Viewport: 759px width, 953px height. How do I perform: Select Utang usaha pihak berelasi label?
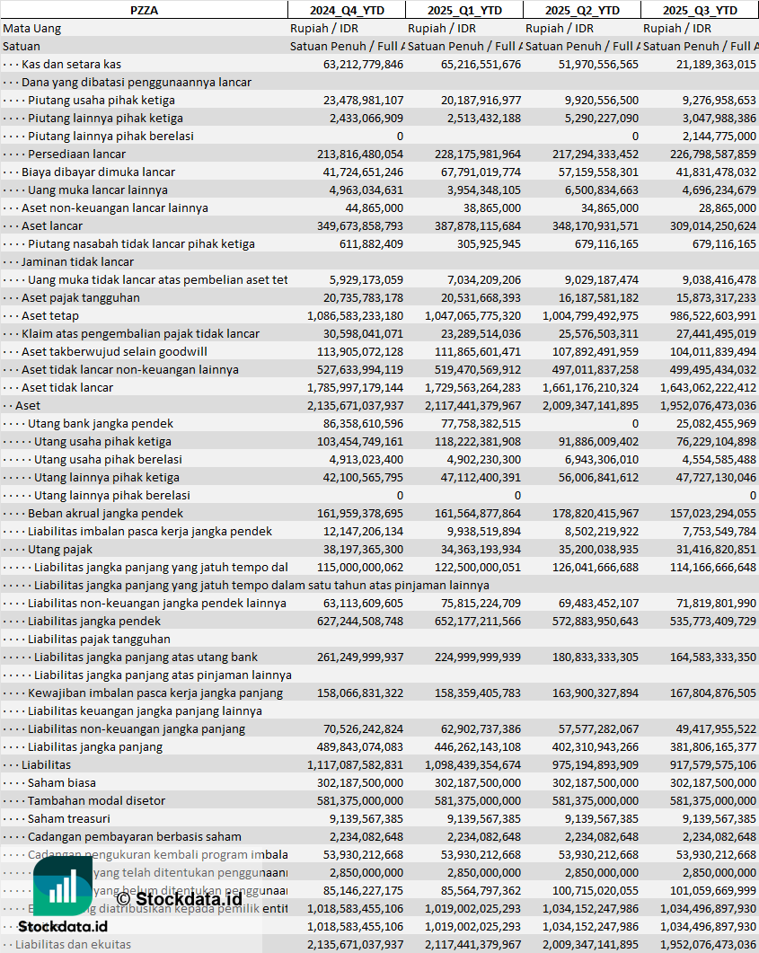(x=108, y=460)
